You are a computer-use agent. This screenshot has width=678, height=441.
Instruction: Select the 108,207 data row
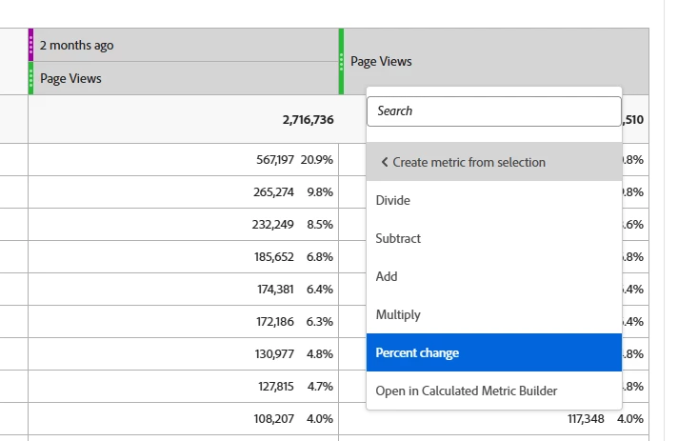pyautogui.click(x=184, y=418)
